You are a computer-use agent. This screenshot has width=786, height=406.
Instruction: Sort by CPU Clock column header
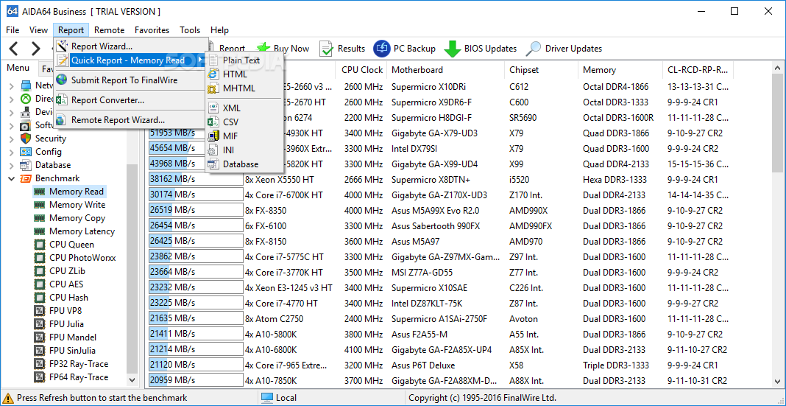click(x=362, y=70)
